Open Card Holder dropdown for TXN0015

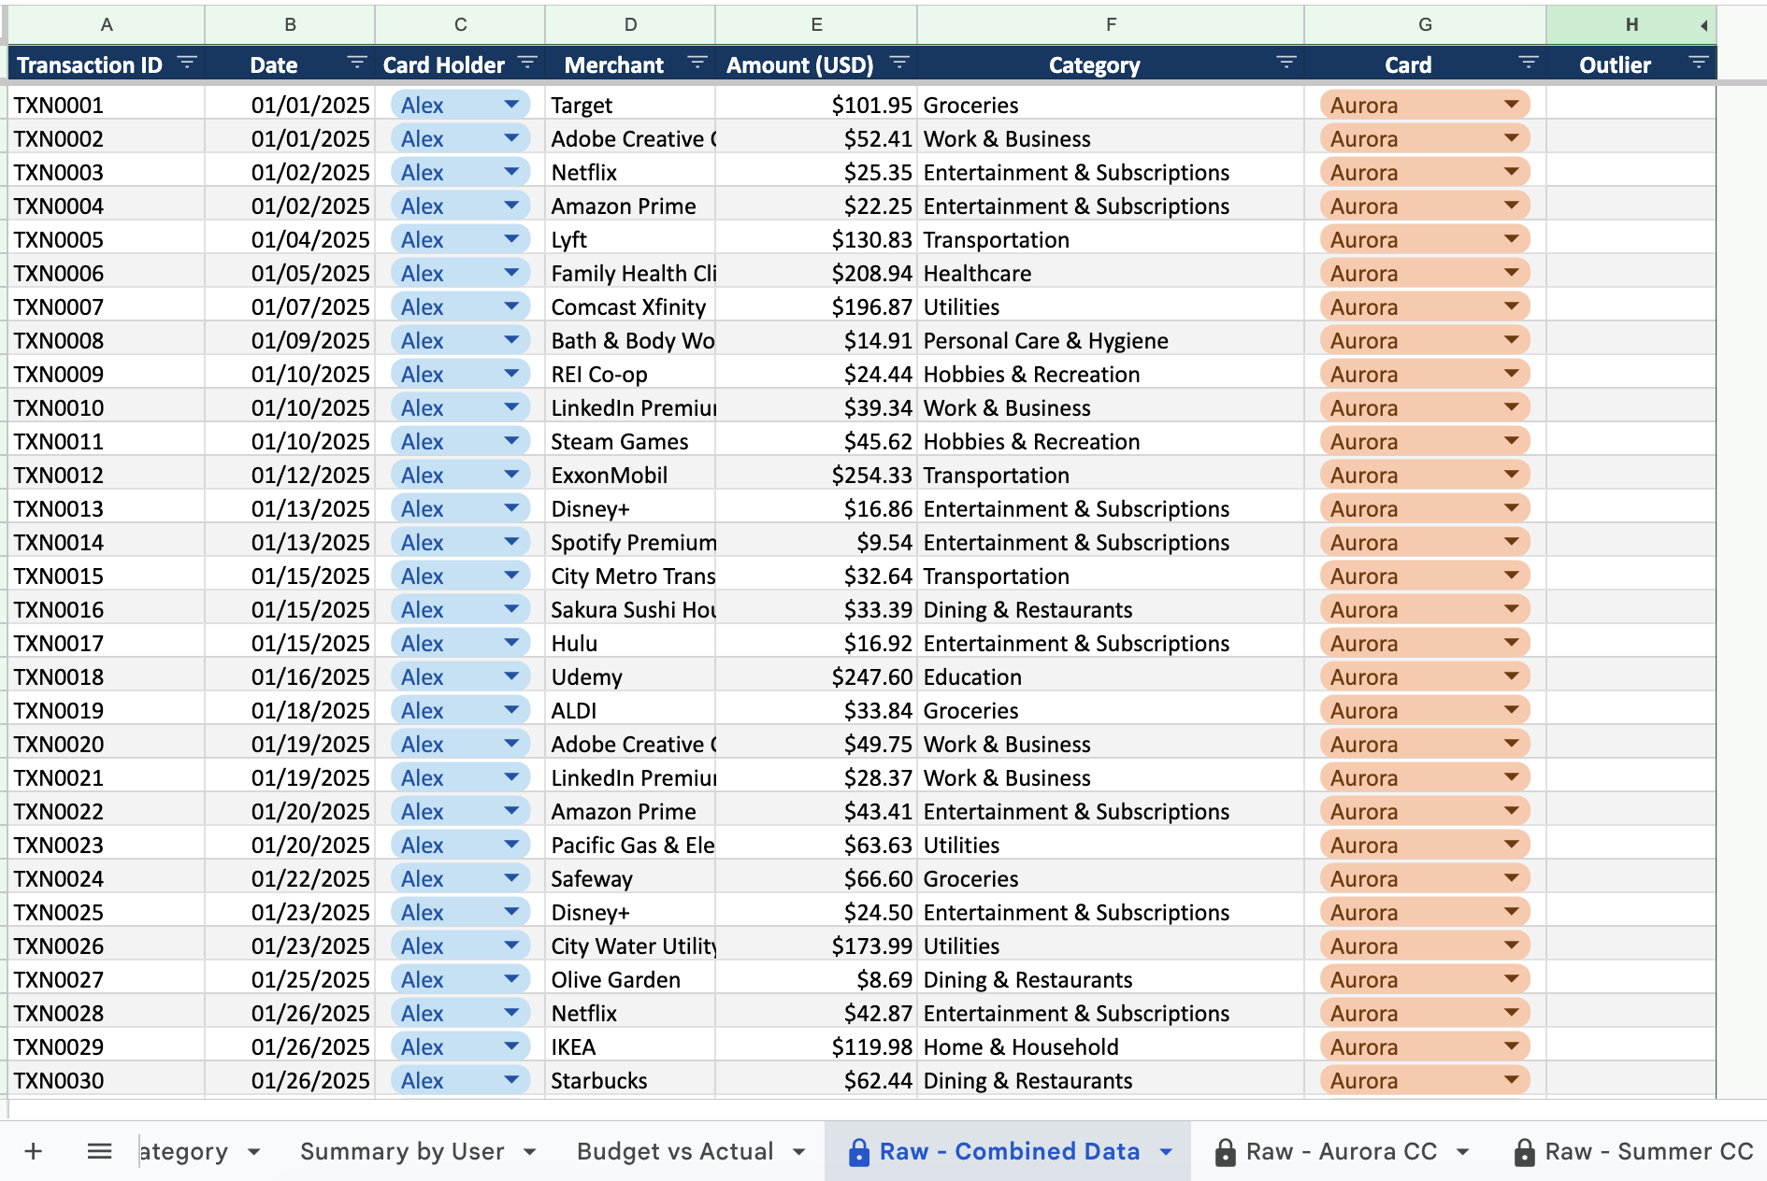click(x=511, y=576)
